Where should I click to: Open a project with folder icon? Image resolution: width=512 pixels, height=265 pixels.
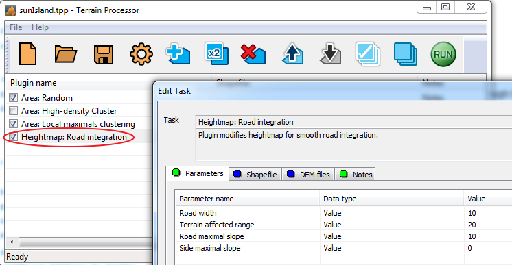click(x=66, y=54)
